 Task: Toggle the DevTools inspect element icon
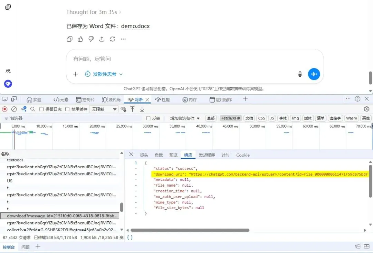tap(5, 99)
